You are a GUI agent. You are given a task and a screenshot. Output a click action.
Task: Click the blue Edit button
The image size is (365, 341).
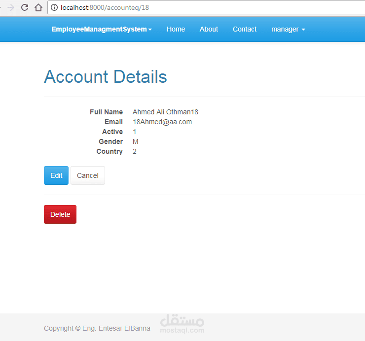click(x=56, y=175)
